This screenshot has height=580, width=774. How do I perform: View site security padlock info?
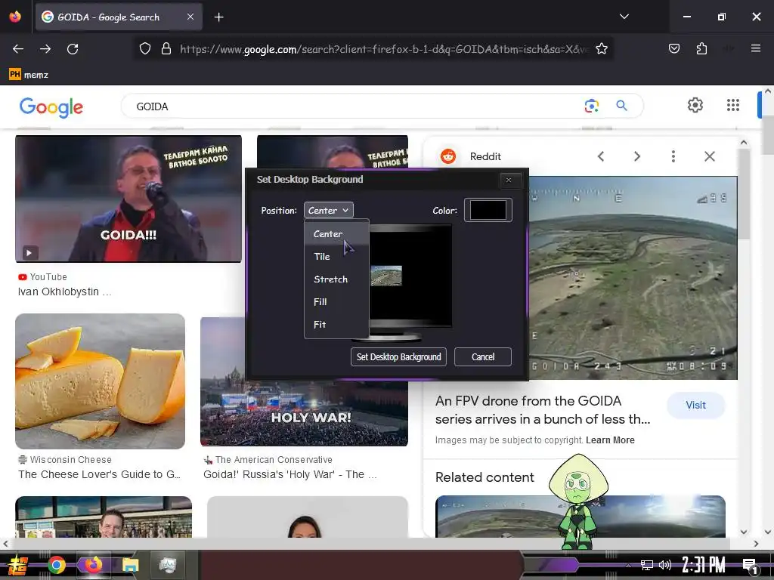click(x=166, y=49)
